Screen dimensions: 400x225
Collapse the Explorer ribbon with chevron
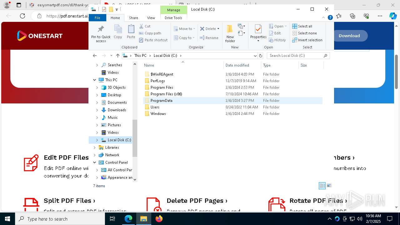pos(323,18)
